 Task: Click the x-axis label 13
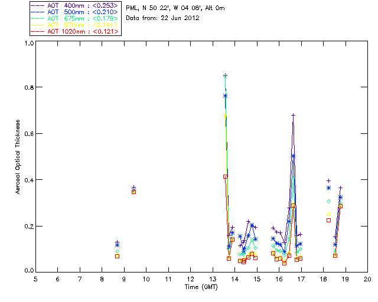(213, 279)
